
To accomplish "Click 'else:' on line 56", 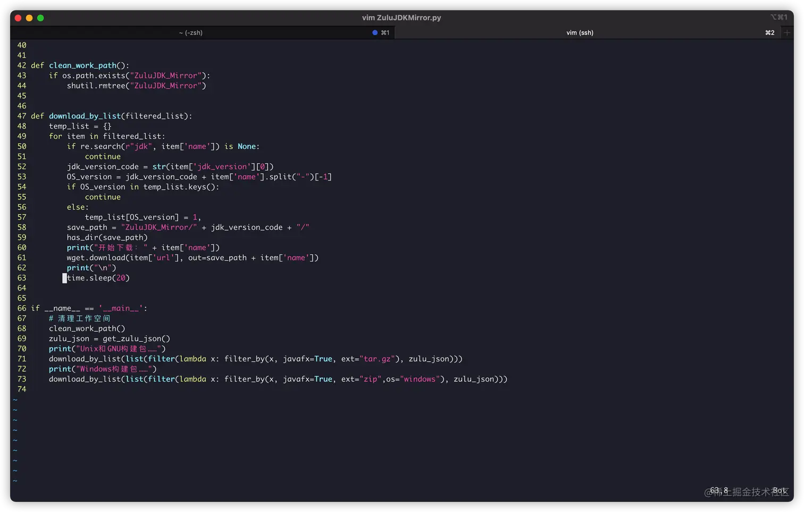I will click(78, 207).
